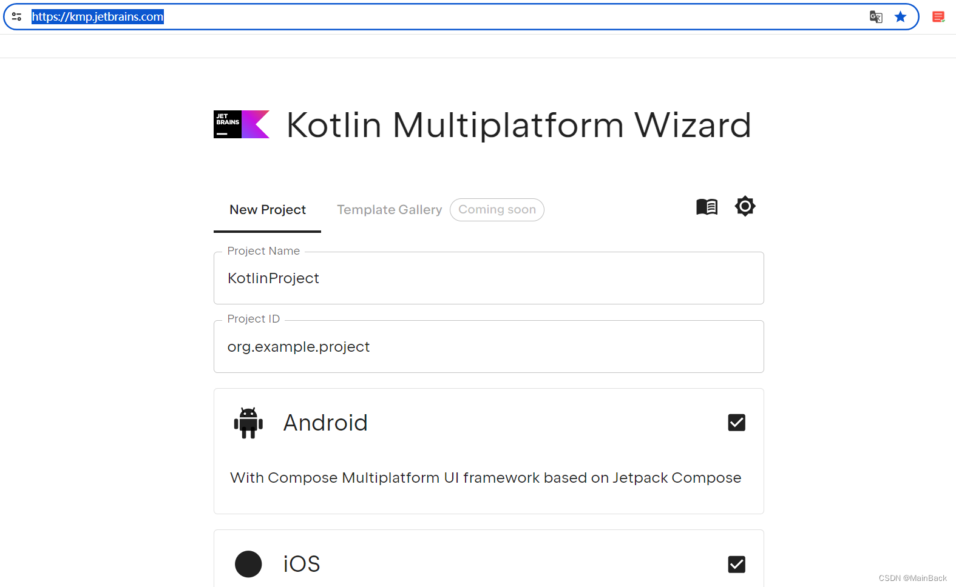Image resolution: width=956 pixels, height=587 pixels.
Task: Edit the Project Name field KotlinProject
Action: point(489,278)
